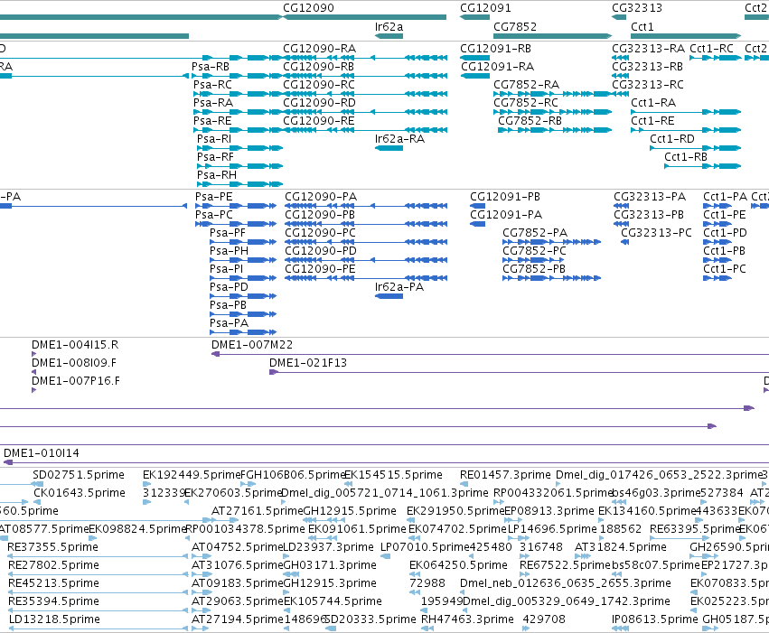The height and width of the screenshot is (633, 769).
Task: Select protein label CG7852-PC
Action: tap(534, 251)
